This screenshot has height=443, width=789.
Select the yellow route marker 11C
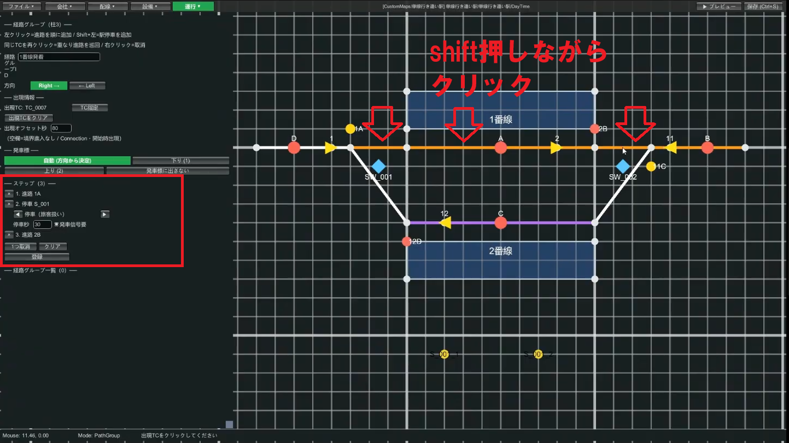651,166
